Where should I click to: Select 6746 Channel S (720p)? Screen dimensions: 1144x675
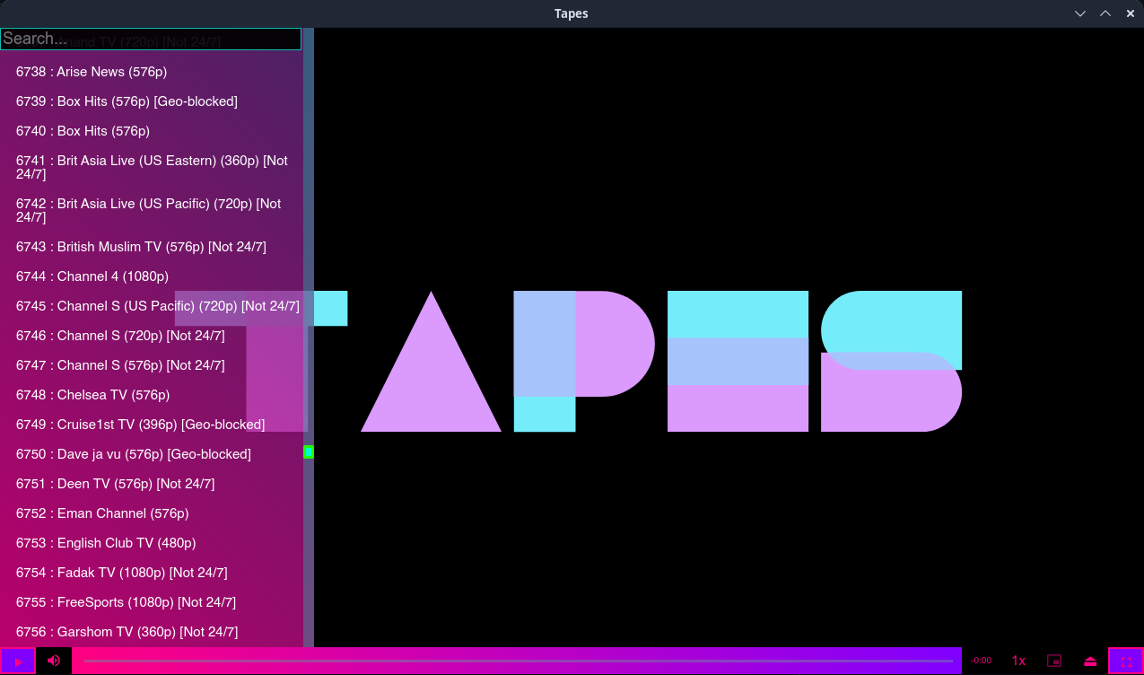(x=152, y=336)
